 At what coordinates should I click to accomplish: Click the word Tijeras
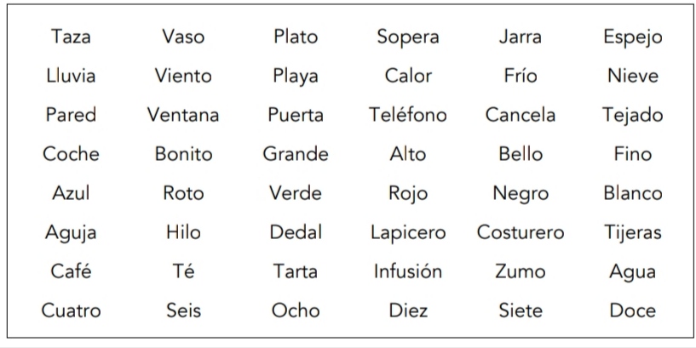(632, 233)
